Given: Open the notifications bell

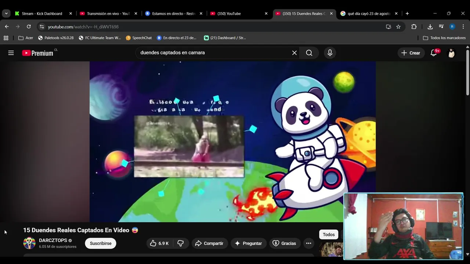Looking at the screenshot, I should tap(434, 53).
